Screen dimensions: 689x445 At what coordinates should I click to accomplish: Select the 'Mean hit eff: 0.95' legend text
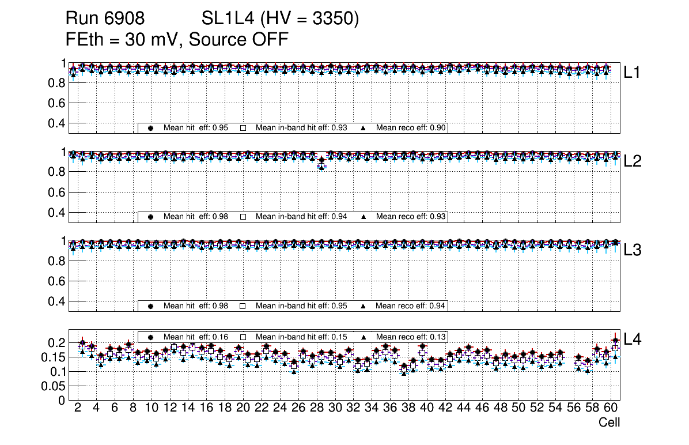coord(194,128)
